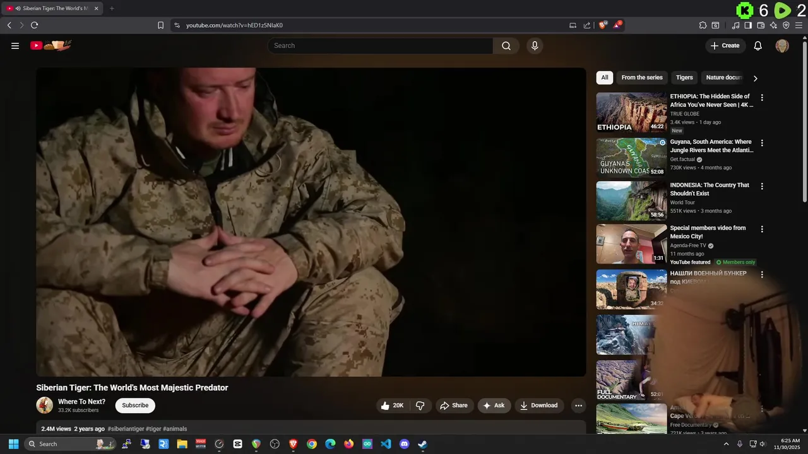The image size is (808, 454).
Task: Open Brave Rewards triangle icon
Action: point(617,25)
